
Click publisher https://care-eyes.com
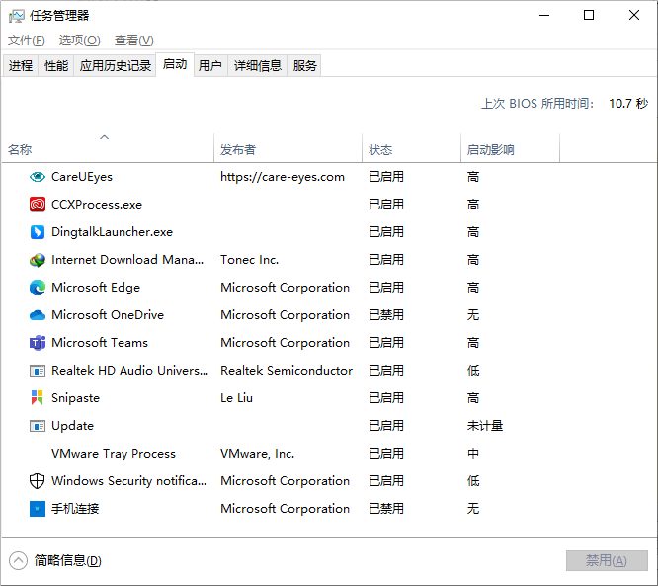(283, 177)
